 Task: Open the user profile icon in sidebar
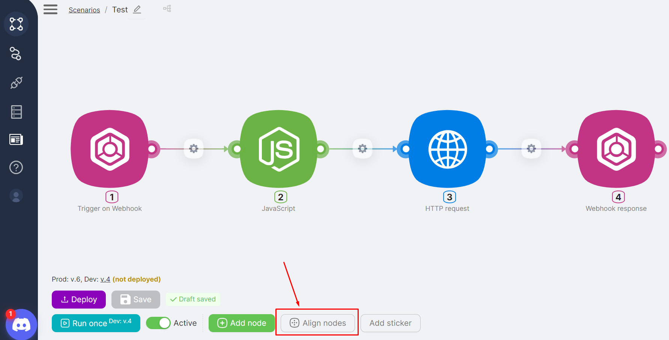tap(16, 195)
